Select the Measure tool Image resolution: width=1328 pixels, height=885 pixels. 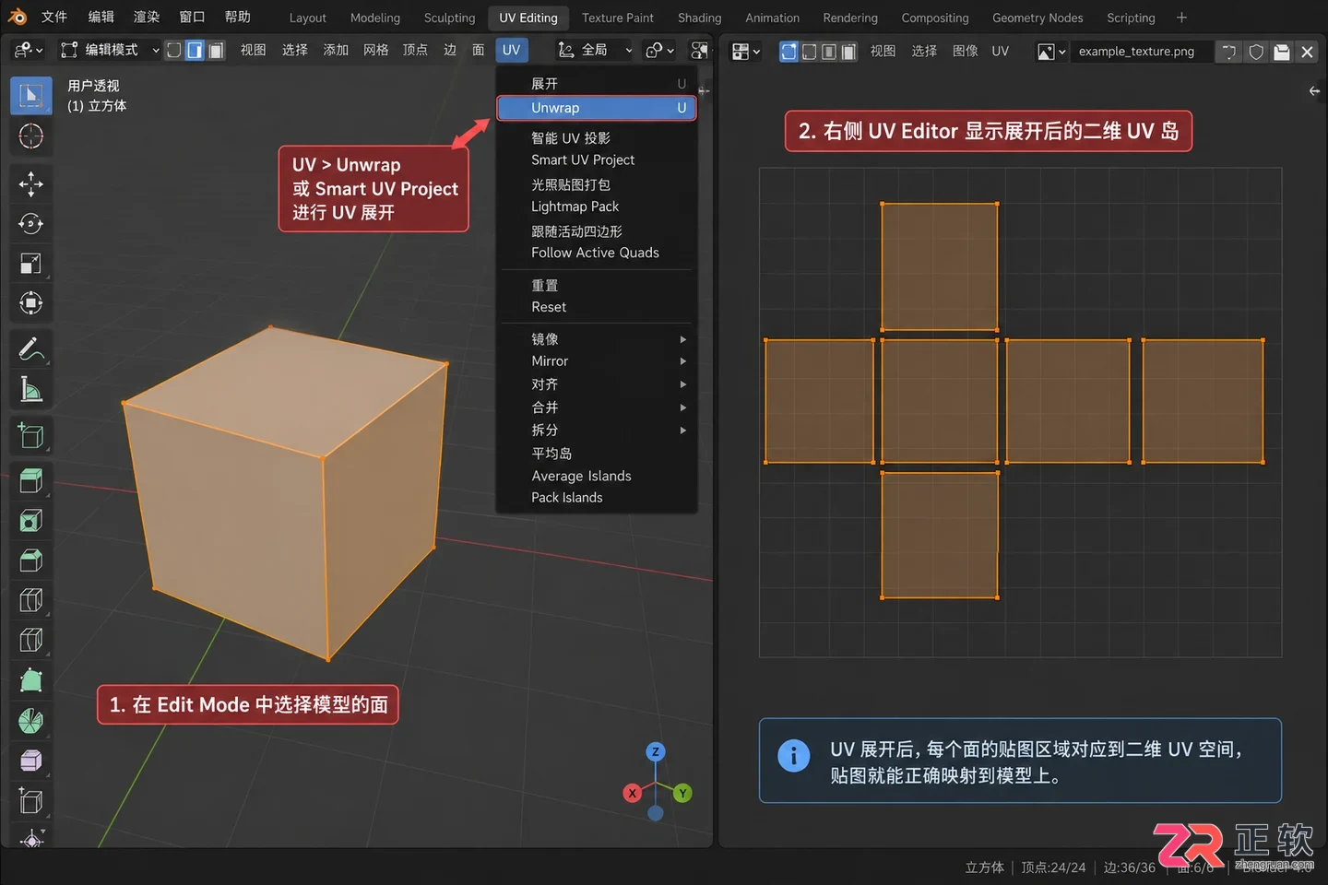[30, 390]
